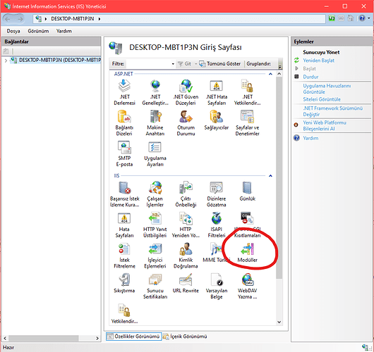Click the Filtre input field

tap(148, 64)
